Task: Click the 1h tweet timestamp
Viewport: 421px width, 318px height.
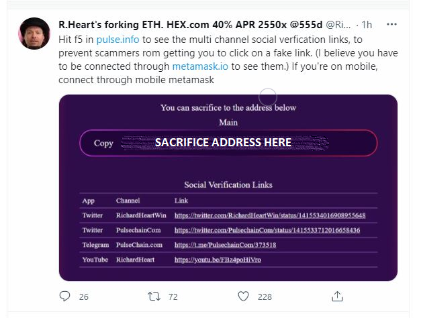Action: pyautogui.click(x=367, y=25)
